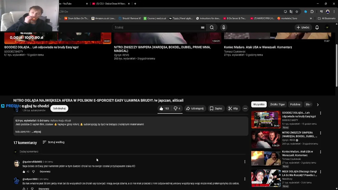Open a new browser tab with plus
Image resolution: width=338 pixels, height=190 pixels.
pos(135,4)
